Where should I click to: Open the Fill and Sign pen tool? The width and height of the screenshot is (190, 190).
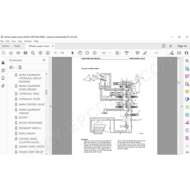click(187, 122)
